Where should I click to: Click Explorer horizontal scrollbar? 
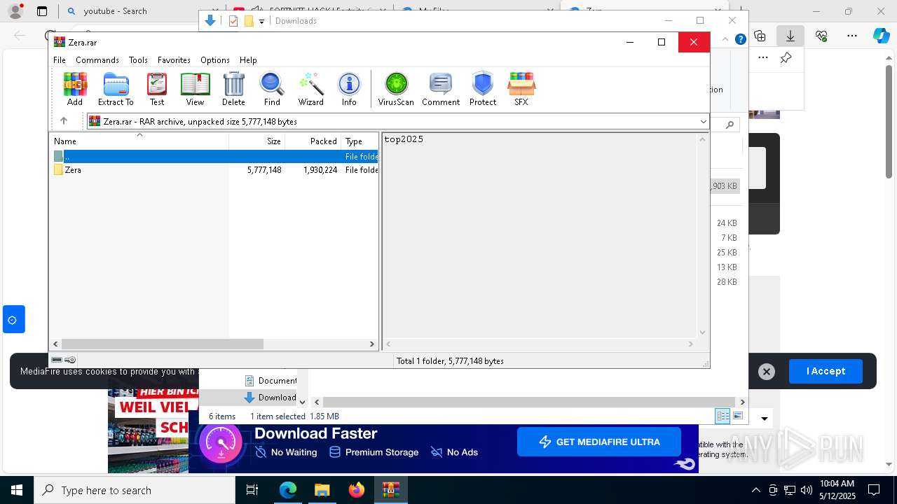[529, 402]
